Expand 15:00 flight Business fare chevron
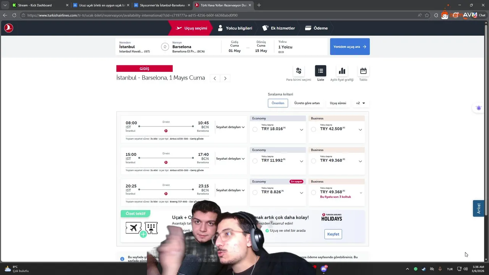Screen dimensions: 489x275 tap(360, 162)
